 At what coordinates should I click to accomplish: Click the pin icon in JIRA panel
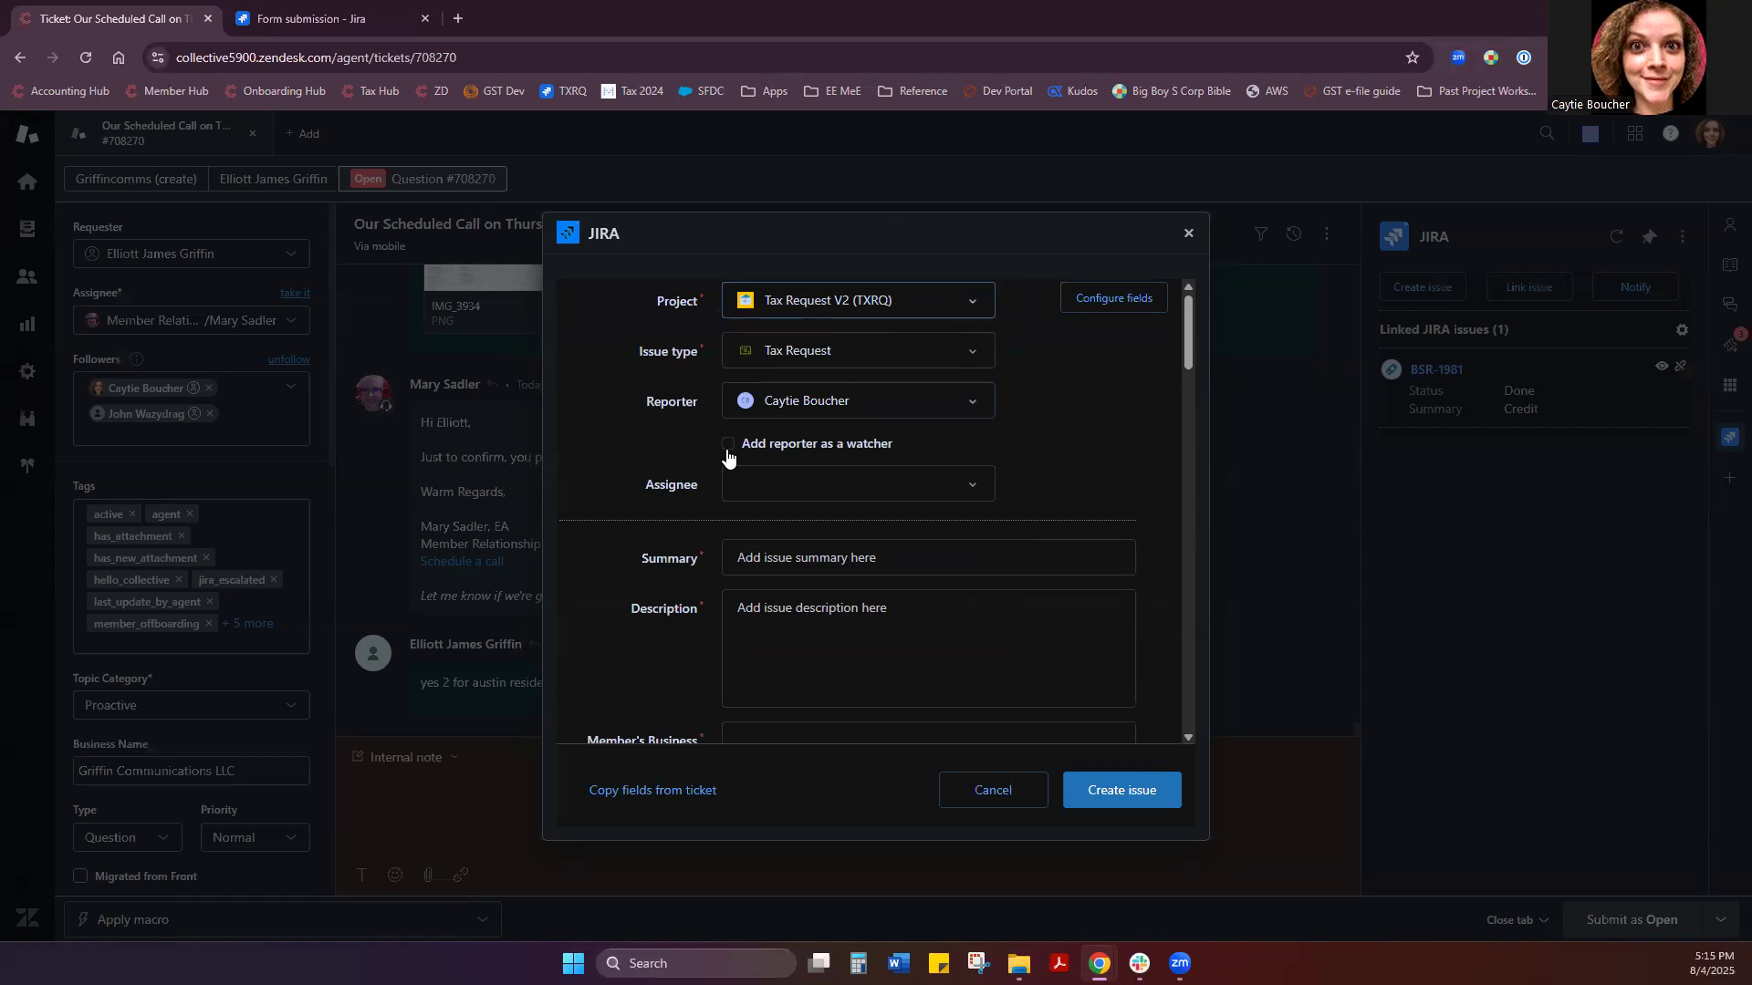tap(1649, 236)
